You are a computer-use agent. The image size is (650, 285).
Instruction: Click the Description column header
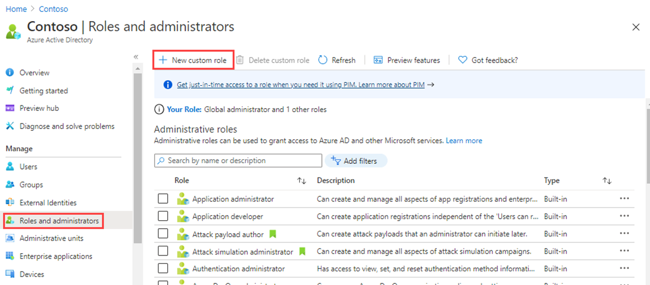tap(336, 180)
